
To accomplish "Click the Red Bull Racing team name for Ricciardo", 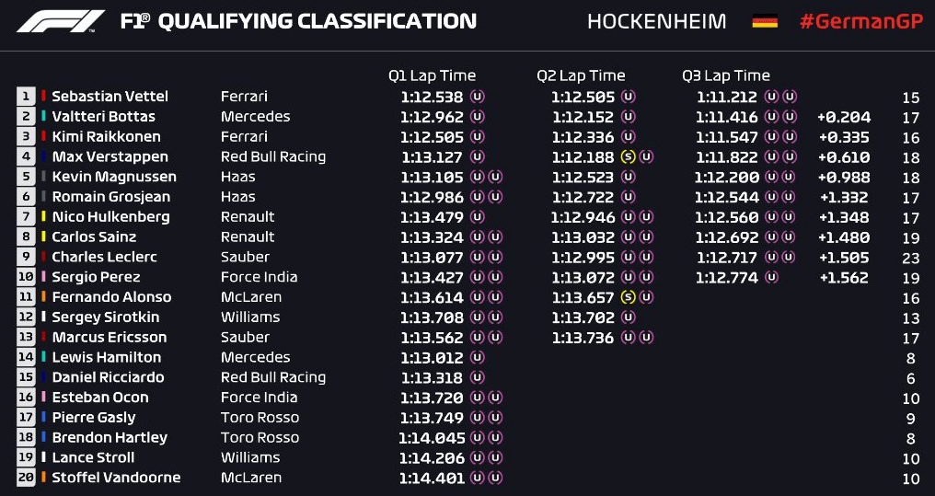I will coord(273,377).
